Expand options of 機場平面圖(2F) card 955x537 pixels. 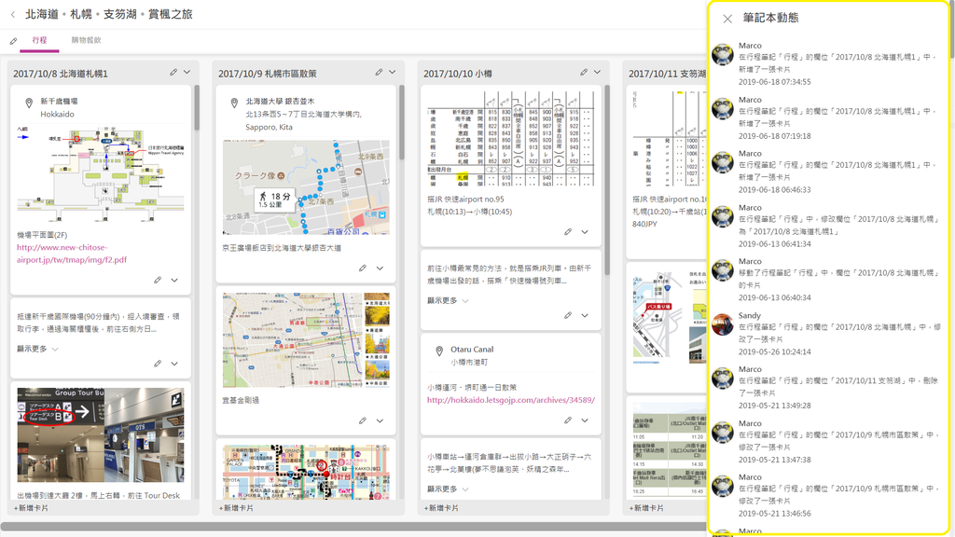pyautogui.click(x=174, y=280)
